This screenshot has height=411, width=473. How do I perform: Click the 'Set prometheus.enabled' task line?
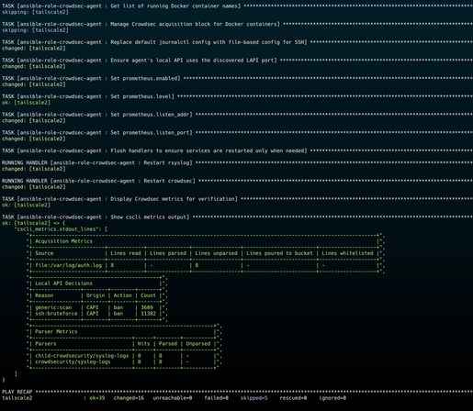tap(237, 78)
